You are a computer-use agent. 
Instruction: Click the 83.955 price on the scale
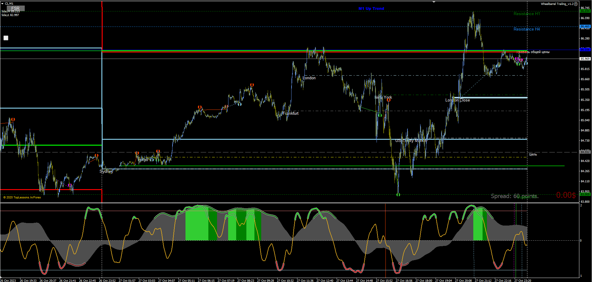click(585, 192)
